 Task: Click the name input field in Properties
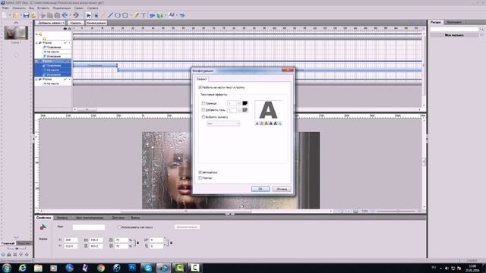click(x=89, y=227)
